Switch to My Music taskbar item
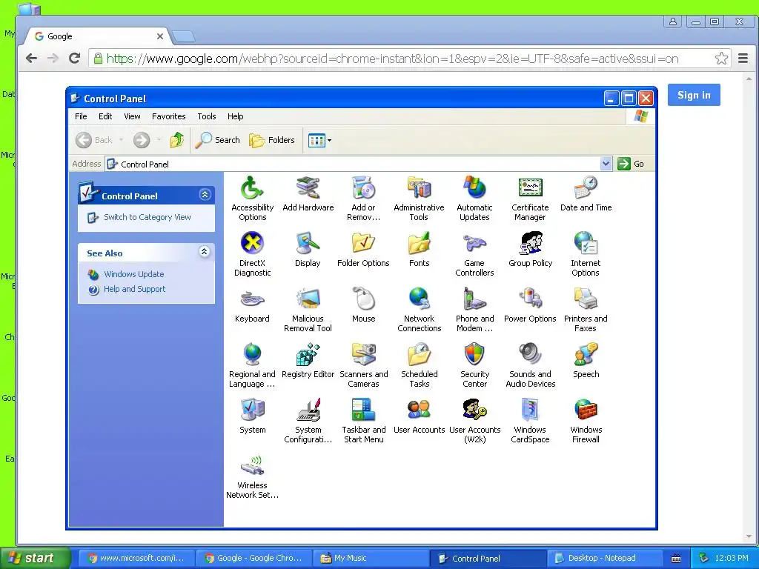Screen dimensions: 759x569 coord(372,558)
